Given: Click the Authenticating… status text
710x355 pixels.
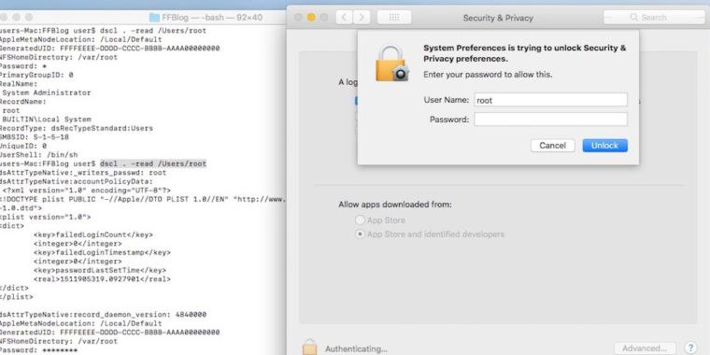Looking at the screenshot, I should click(x=356, y=349).
